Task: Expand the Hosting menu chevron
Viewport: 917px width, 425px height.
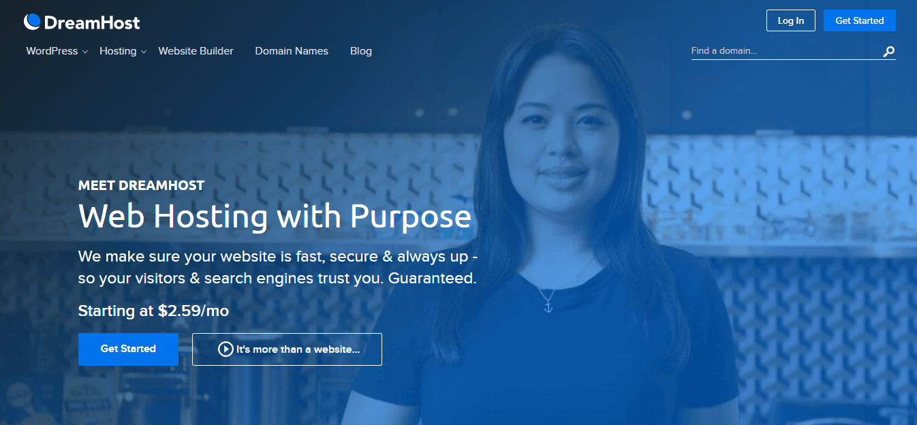Action: click(144, 52)
